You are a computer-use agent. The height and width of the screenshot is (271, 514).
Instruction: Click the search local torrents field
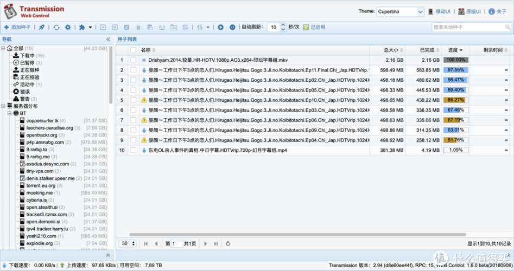click(x=468, y=27)
